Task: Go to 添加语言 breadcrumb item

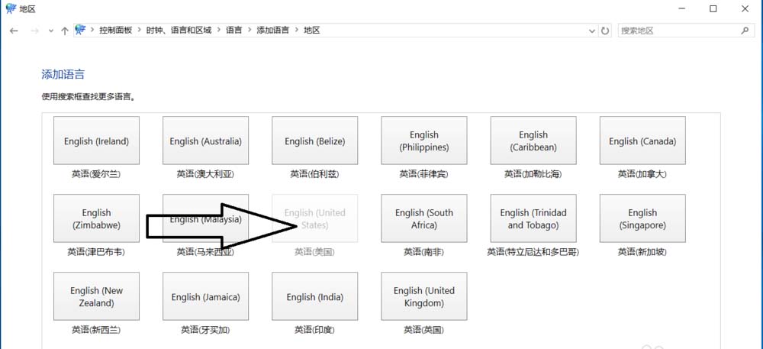Action: (272, 31)
